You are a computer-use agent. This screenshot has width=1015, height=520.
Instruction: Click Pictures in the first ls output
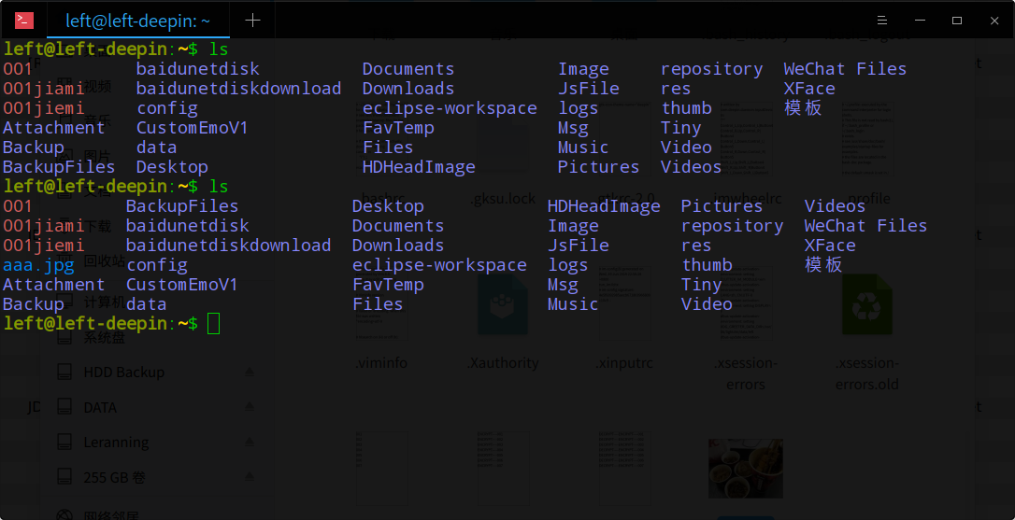point(598,167)
